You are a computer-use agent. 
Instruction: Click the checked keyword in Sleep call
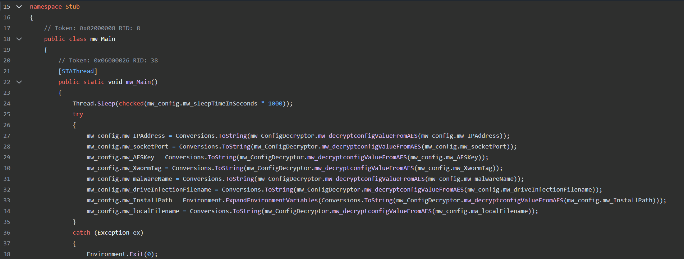(131, 104)
